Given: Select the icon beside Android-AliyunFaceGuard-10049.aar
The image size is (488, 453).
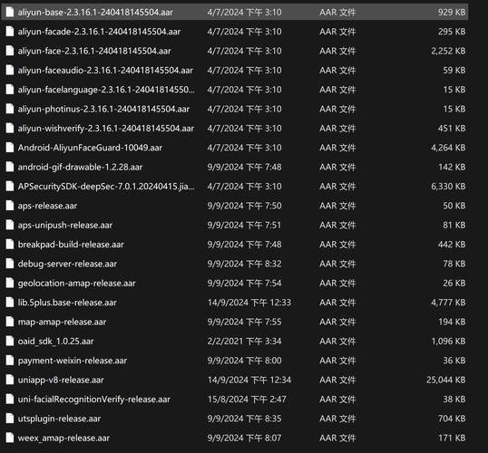Looking at the screenshot, I should (x=10, y=148).
